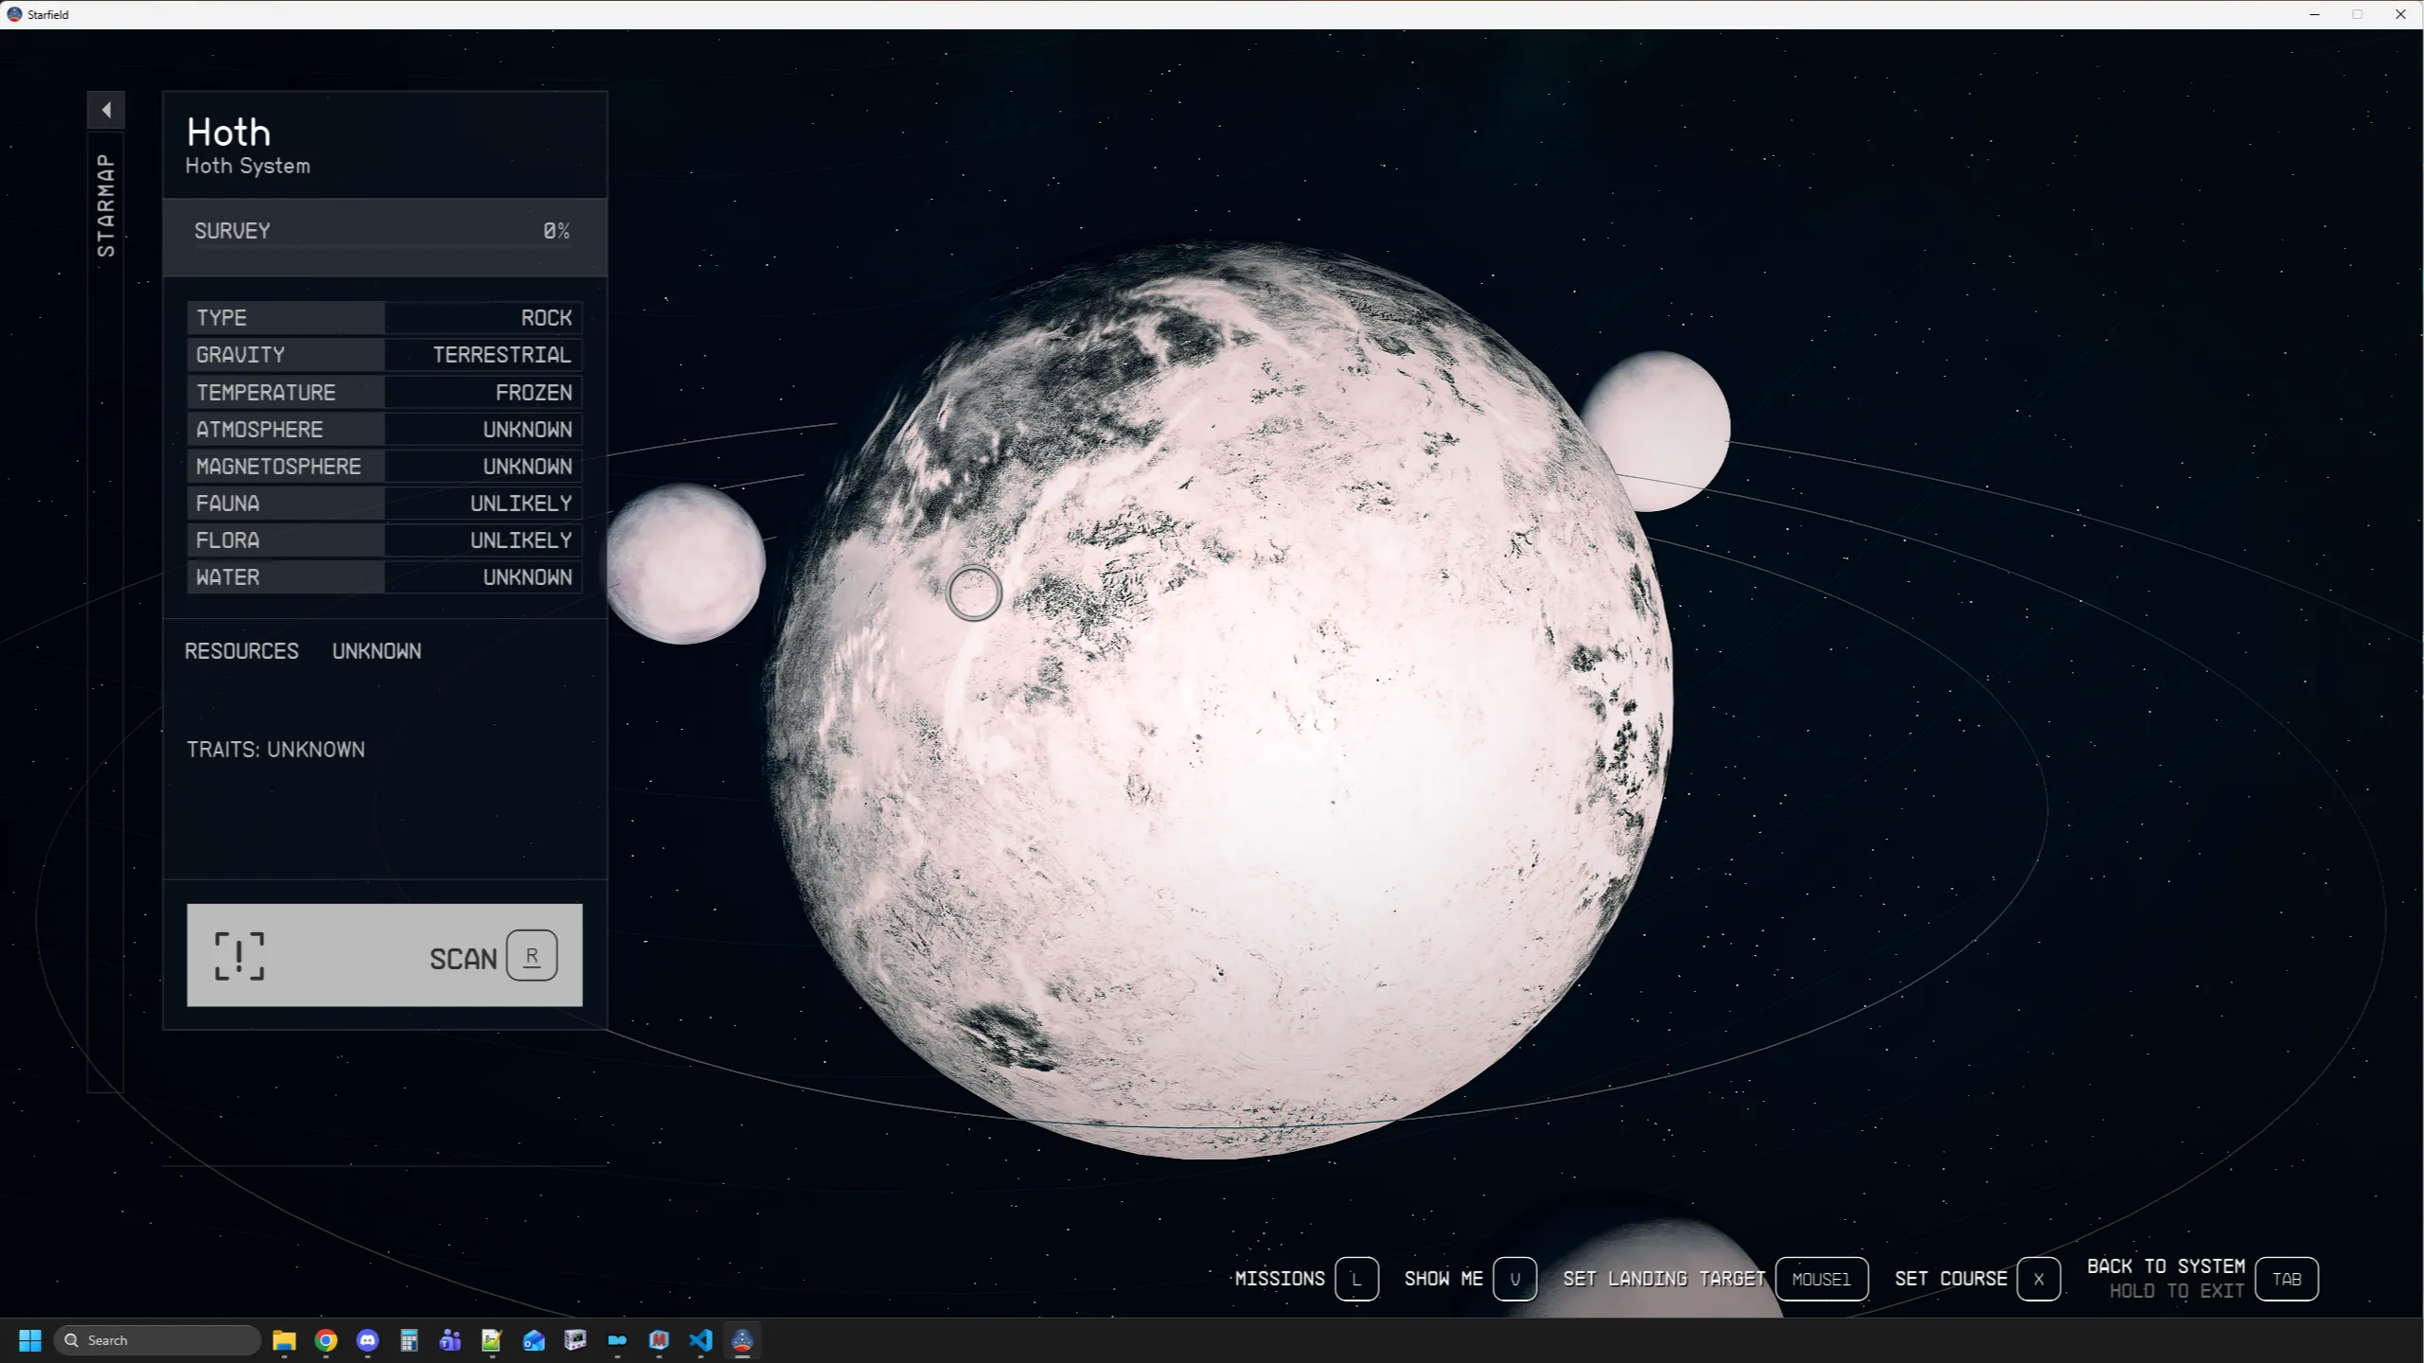Click the TYPE row showing ROCK
2424x1363 pixels.
[x=384, y=318]
